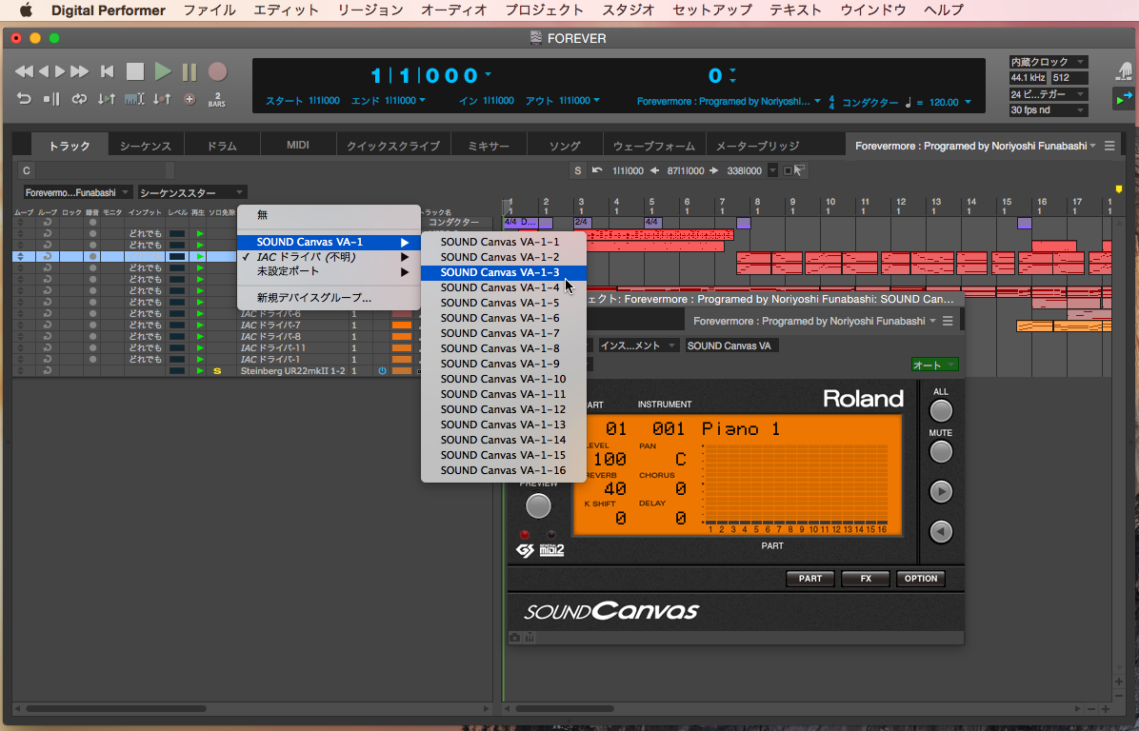This screenshot has width=1139, height=731.
Task: Click the return-to-start transport button
Action: pos(108,71)
